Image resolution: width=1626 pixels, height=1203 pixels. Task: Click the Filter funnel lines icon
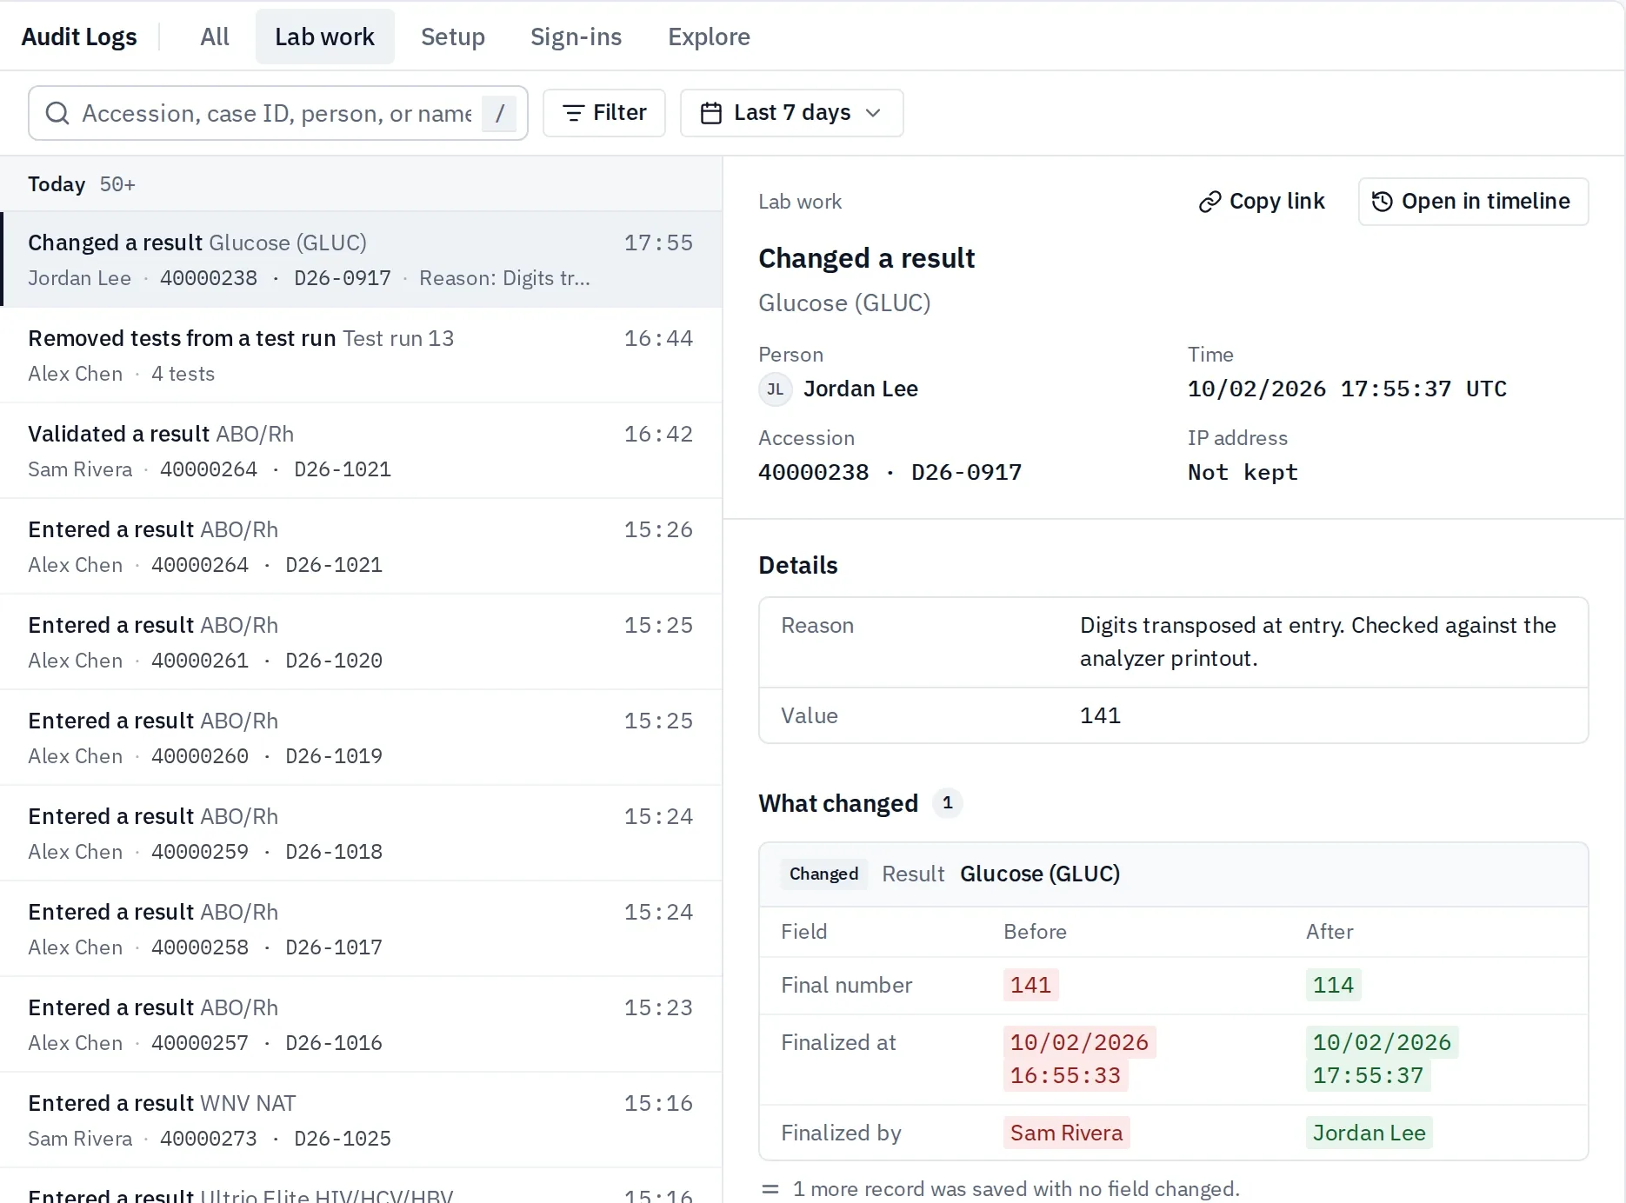tap(573, 113)
